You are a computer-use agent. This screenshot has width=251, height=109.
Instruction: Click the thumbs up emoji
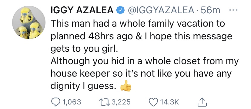(x=126, y=86)
